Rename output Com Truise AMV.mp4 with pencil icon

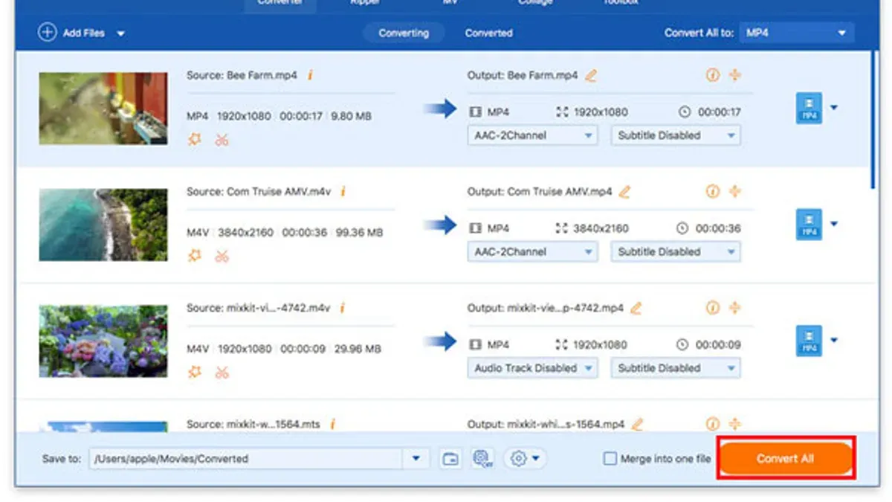click(x=625, y=191)
